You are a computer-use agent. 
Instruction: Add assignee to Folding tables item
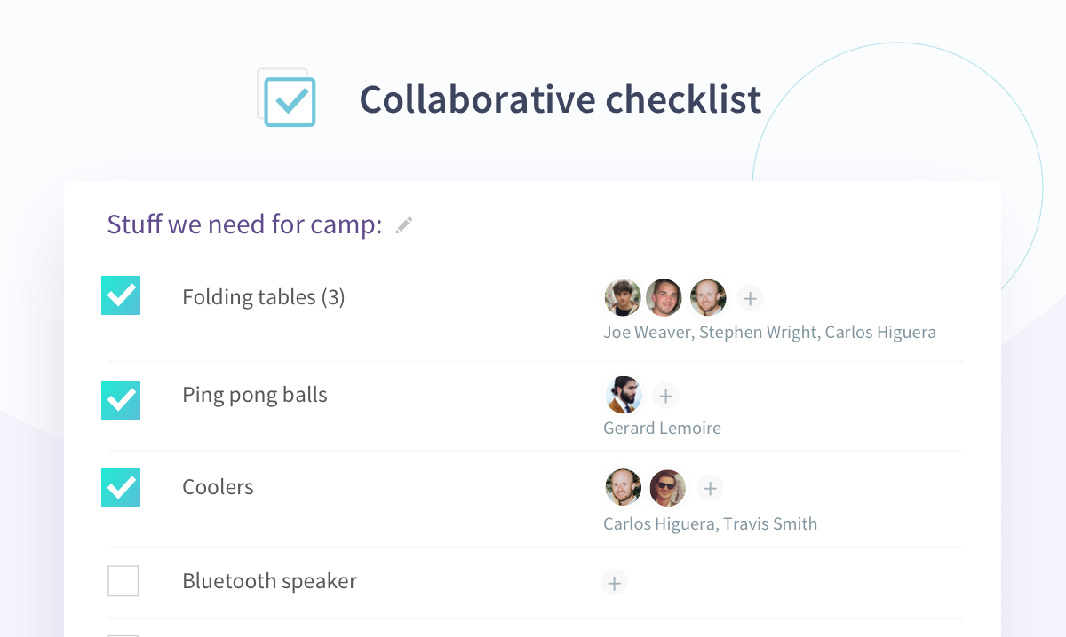750,298
